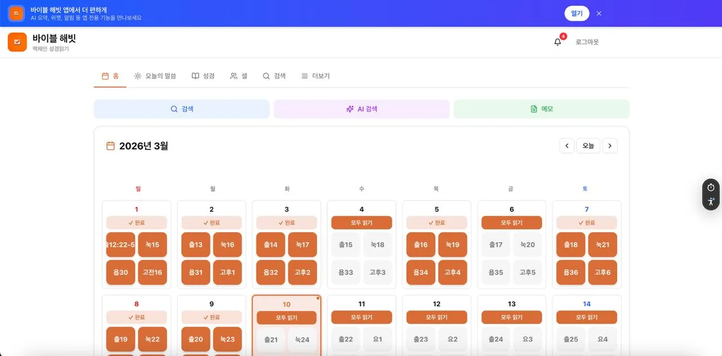Click the 바이블 해빗 logo icon in header
The image size is (722, 356).
pyautogui.click(x=17, y=42)
